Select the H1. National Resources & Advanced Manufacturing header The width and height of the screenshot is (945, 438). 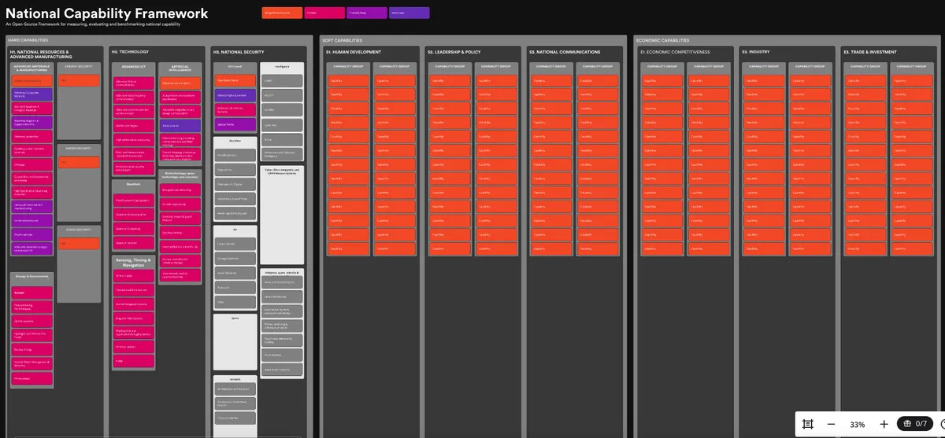pyautogui.click(x=39, y=54)
